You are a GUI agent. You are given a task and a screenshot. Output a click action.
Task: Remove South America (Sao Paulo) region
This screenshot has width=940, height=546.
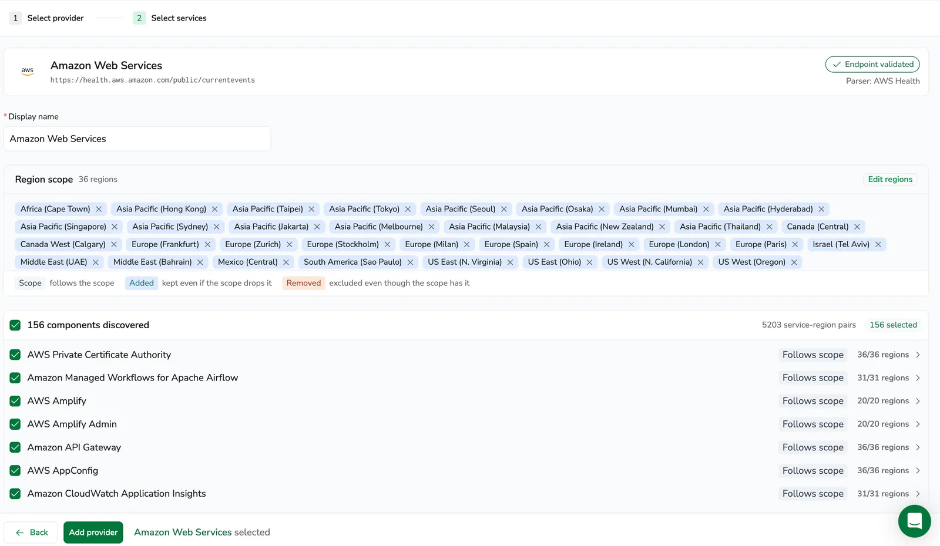pyautogui.click(x=410, y=262)
